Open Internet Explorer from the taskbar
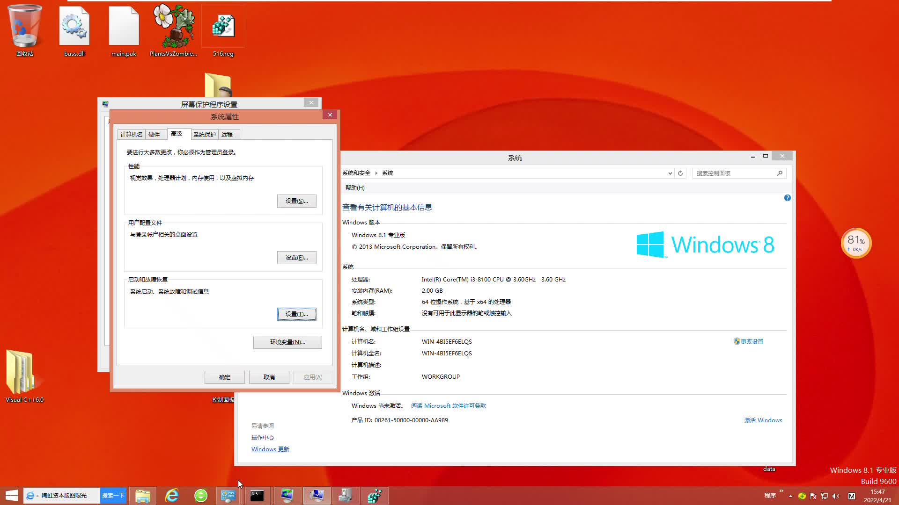This screenshot has height=505, width=899. click(172, 495)
